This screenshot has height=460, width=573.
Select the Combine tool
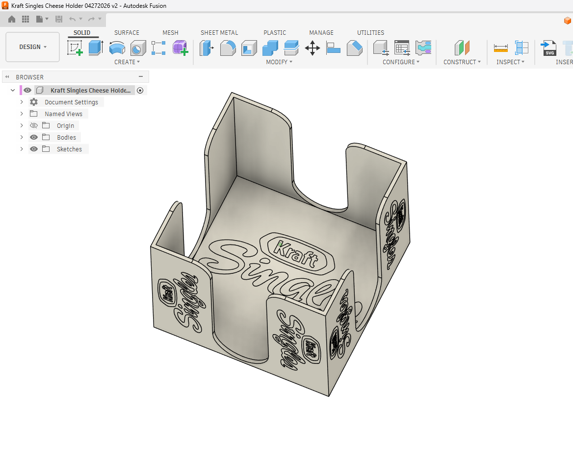point(270,48)
